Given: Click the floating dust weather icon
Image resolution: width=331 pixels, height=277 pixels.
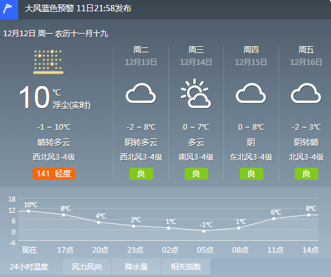Looking at the screenshot, I should click(x=48, y=62).
